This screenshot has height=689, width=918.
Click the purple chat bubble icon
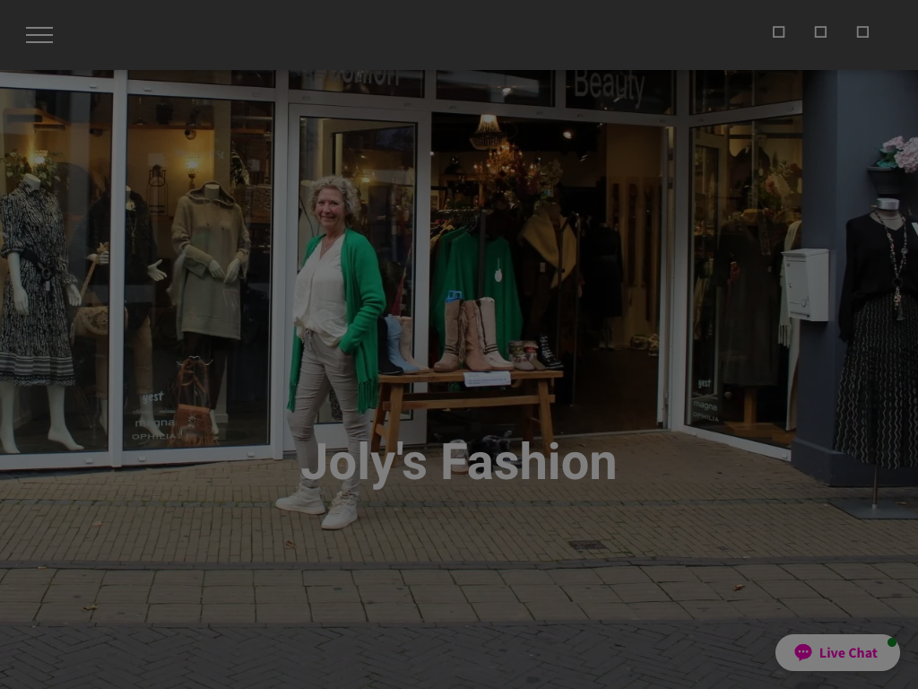coord(802,653)
